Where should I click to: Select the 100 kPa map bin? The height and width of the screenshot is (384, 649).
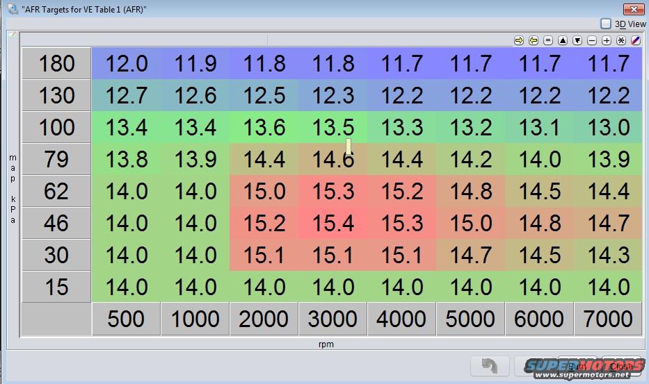click(56, 127)
